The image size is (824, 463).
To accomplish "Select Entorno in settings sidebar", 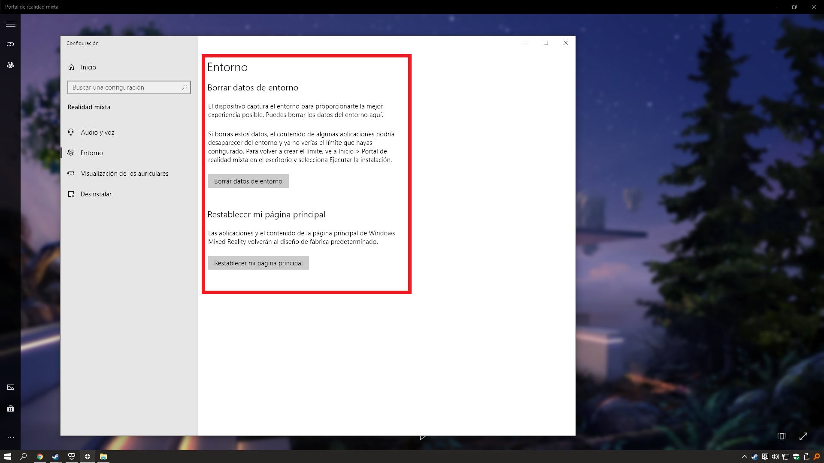I will pos(91,153).
